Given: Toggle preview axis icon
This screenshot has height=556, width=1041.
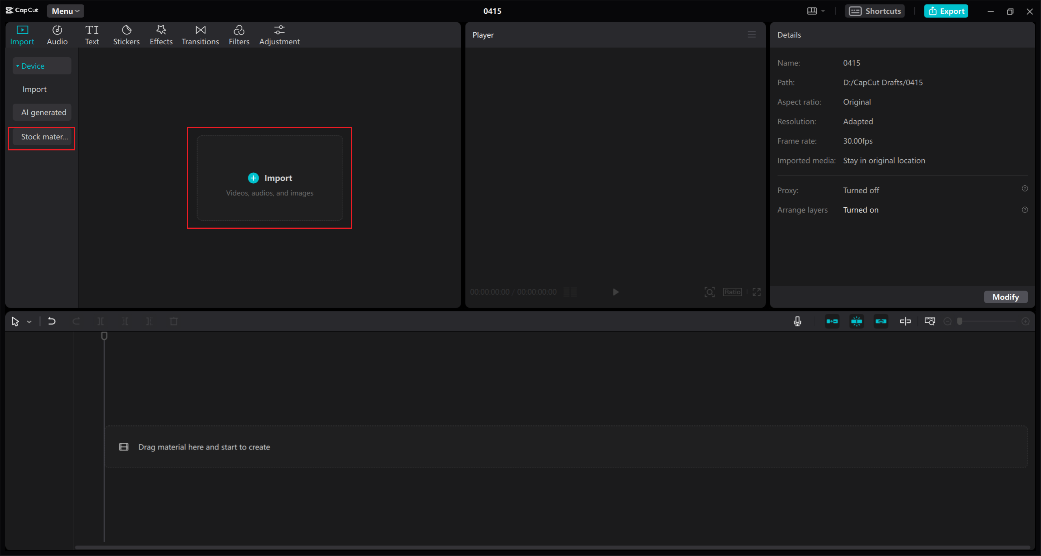Looking at the screenshot, I should [905, 321].
